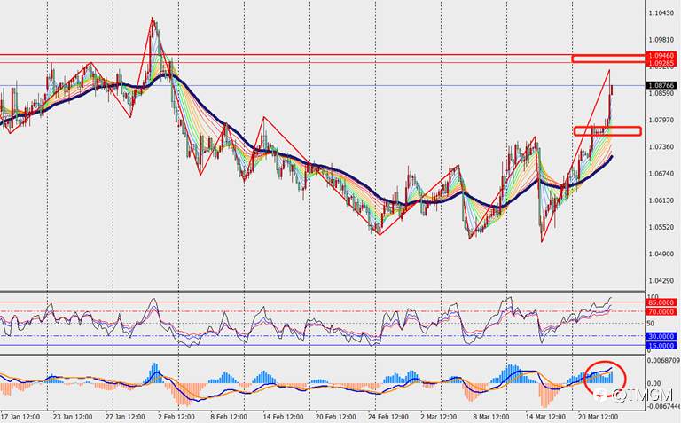Select the red 1.09285 price level tag
The height and width of the screenshot is (423, 681).
pyautogui.click(x=661, y=63)
